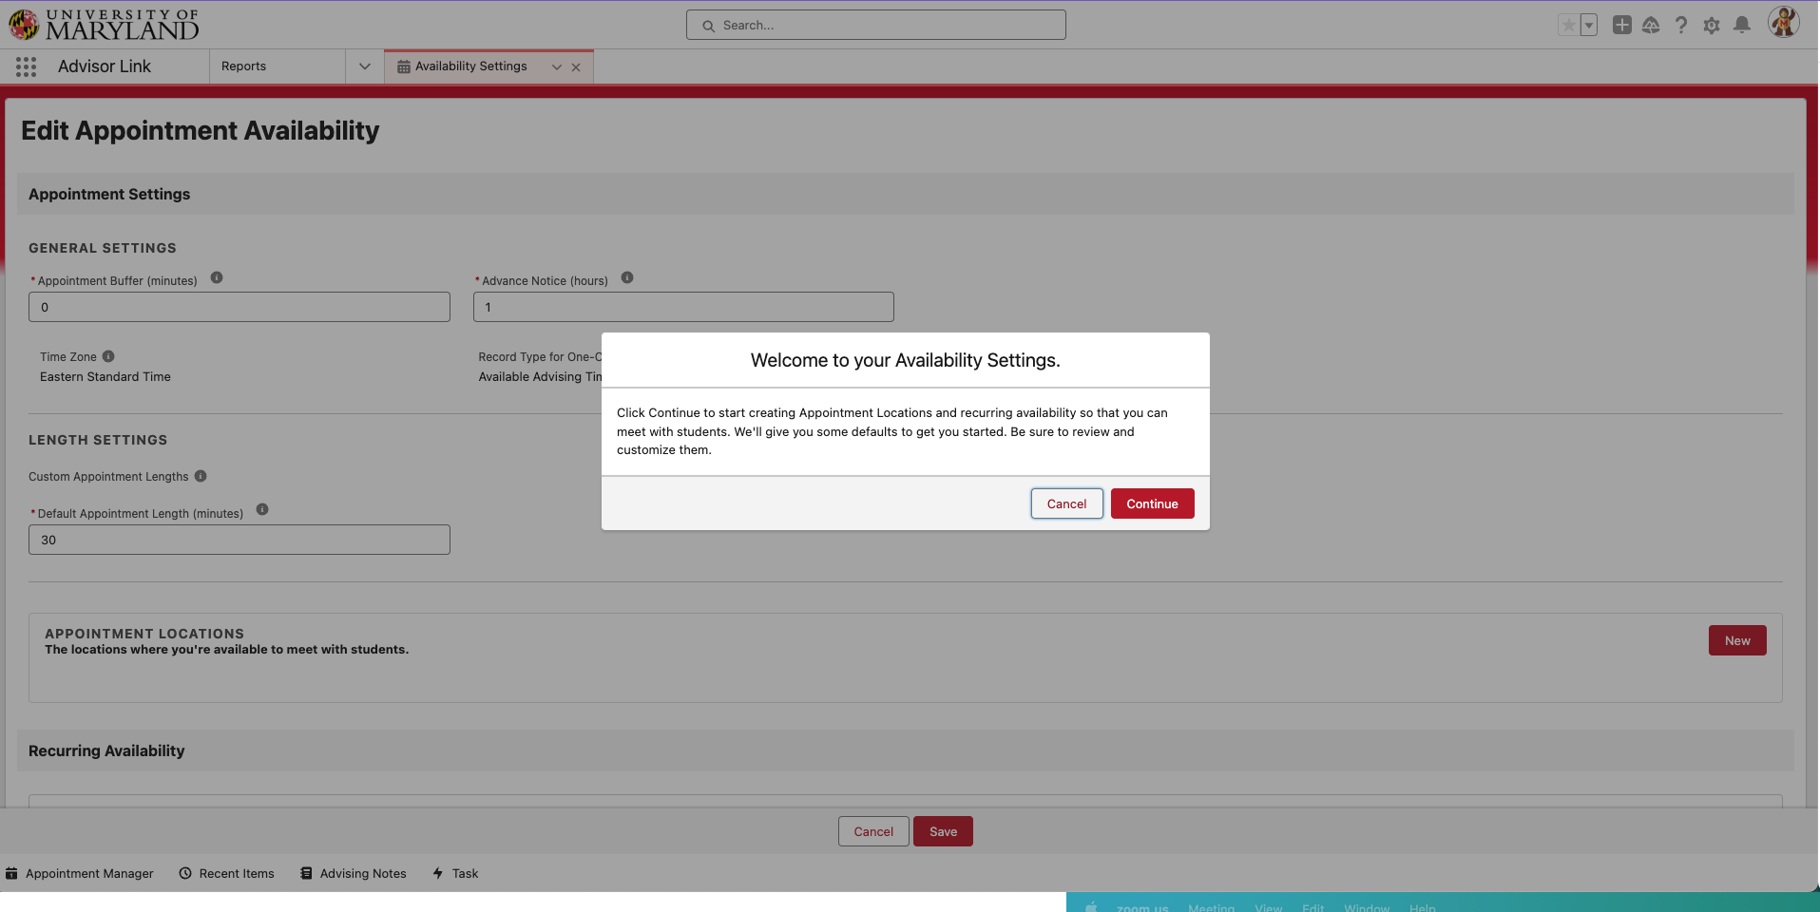Open Global Actions with the plus icon
Image resolution: width=1820 pixels, height=912 pixels.
click(x=1622, y=25)
